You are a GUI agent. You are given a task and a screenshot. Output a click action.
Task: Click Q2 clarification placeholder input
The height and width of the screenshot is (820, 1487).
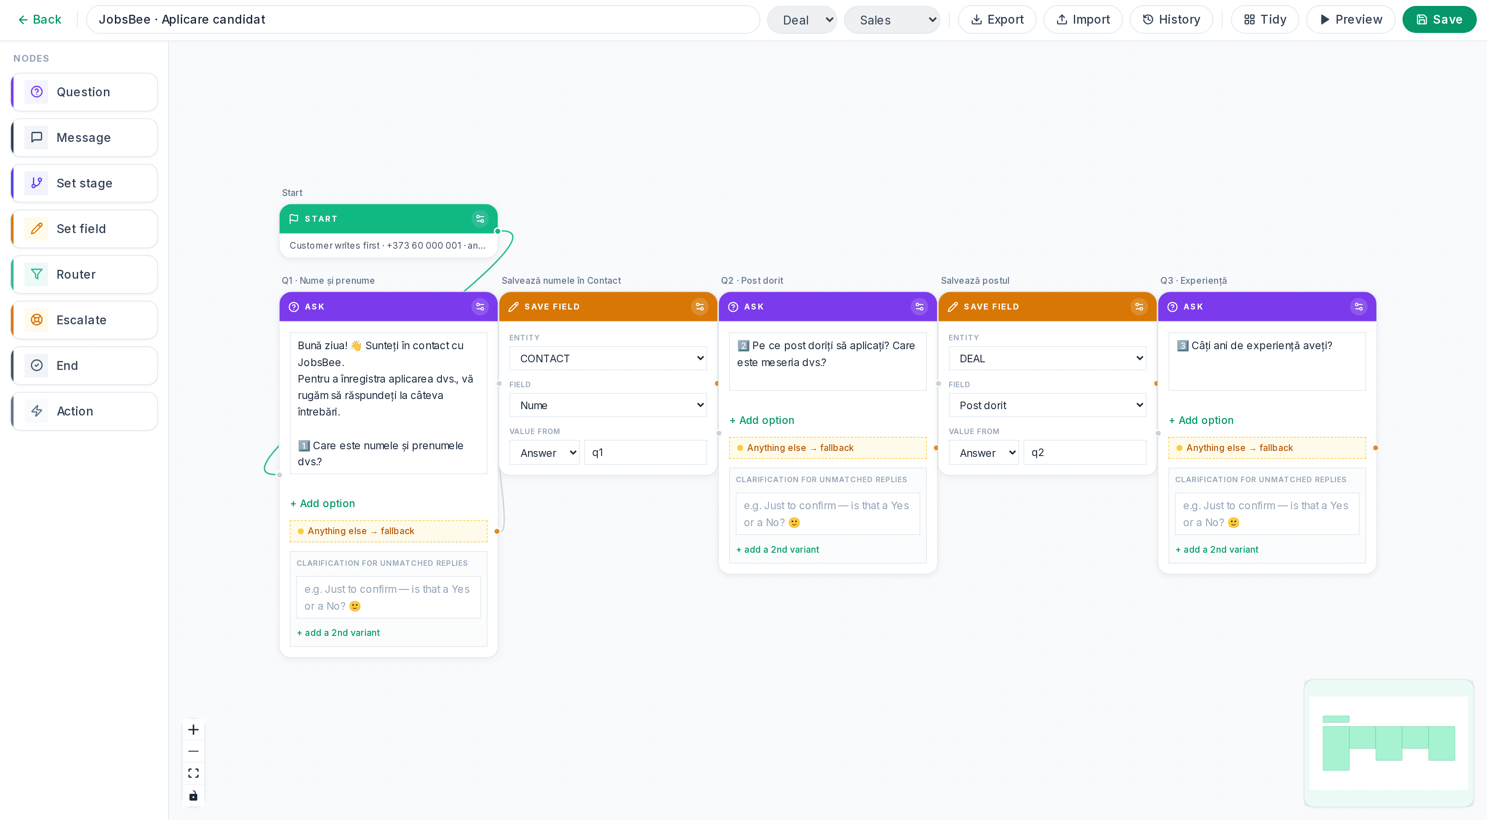pyautogui.click(x=828, y=513)
